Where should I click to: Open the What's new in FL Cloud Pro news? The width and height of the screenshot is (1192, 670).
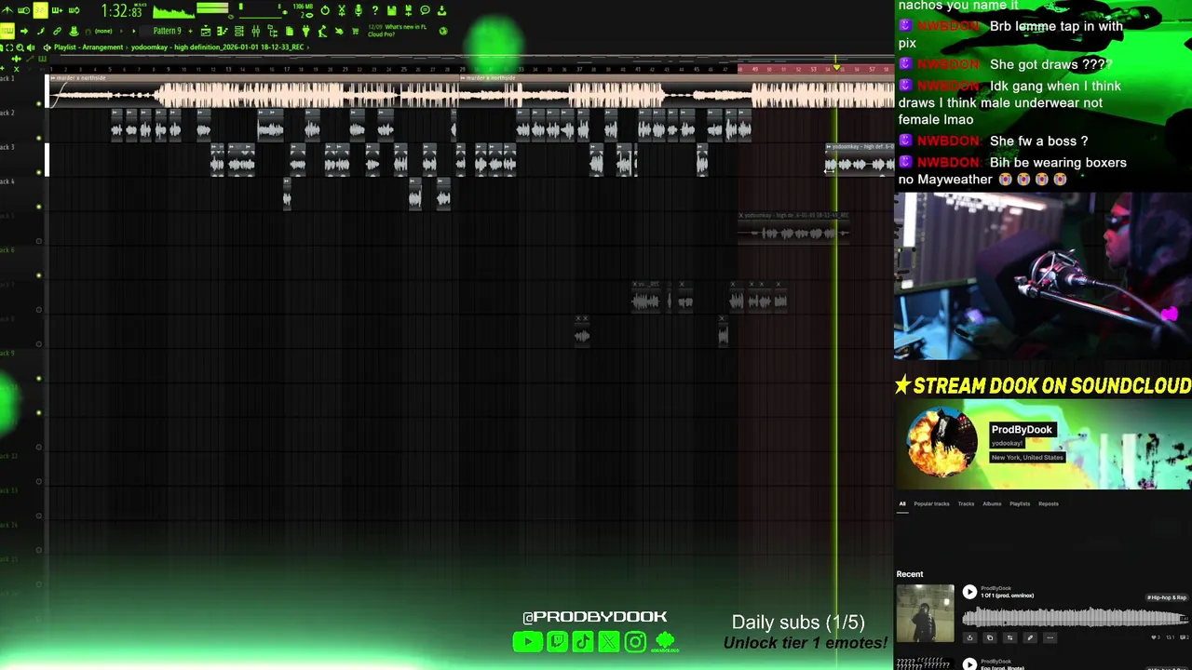[398, 31]
